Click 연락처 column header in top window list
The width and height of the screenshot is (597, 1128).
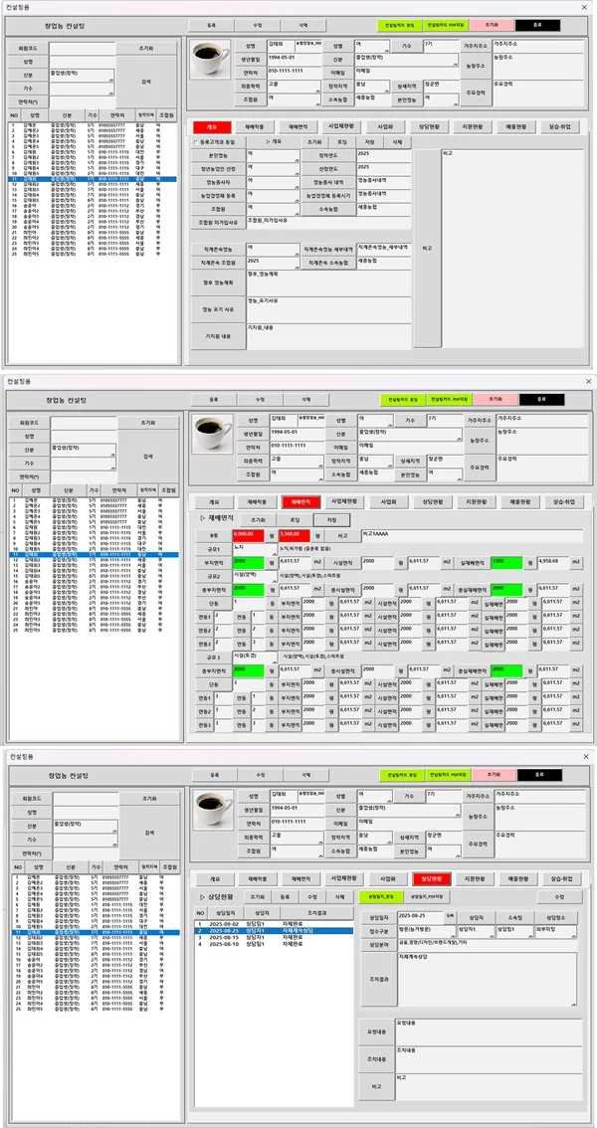[x=117, y=114]
